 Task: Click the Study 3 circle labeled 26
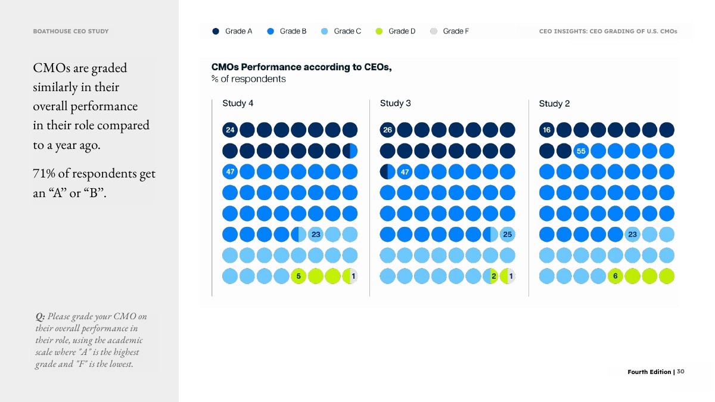[387, 130]
